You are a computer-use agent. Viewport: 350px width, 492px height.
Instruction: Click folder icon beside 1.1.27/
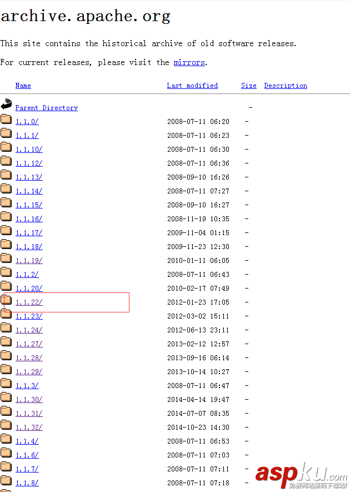point(6,342)
